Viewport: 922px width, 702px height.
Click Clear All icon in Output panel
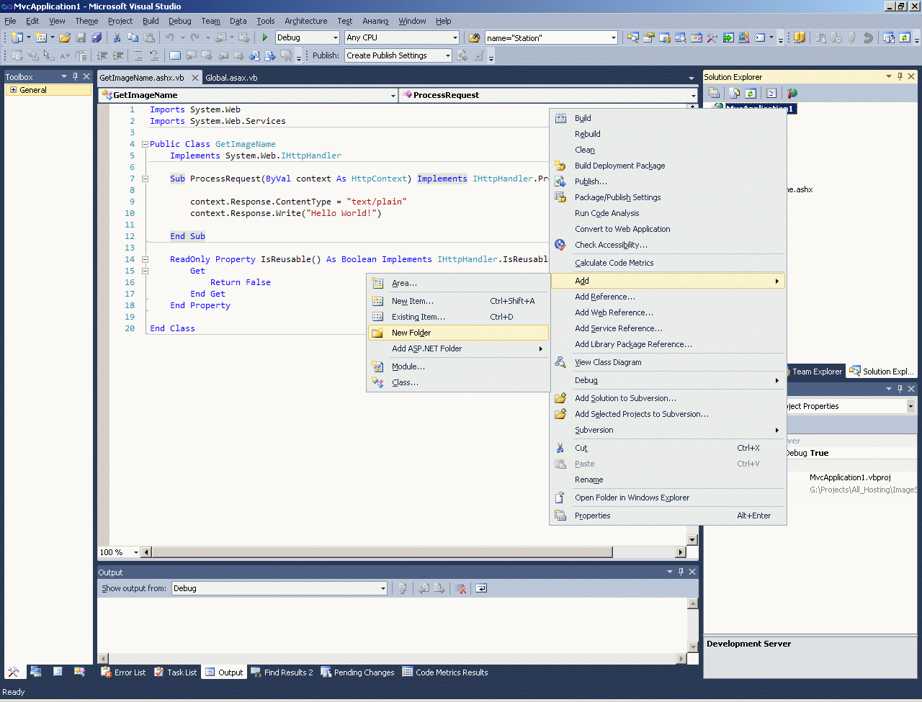click(461, 588)
